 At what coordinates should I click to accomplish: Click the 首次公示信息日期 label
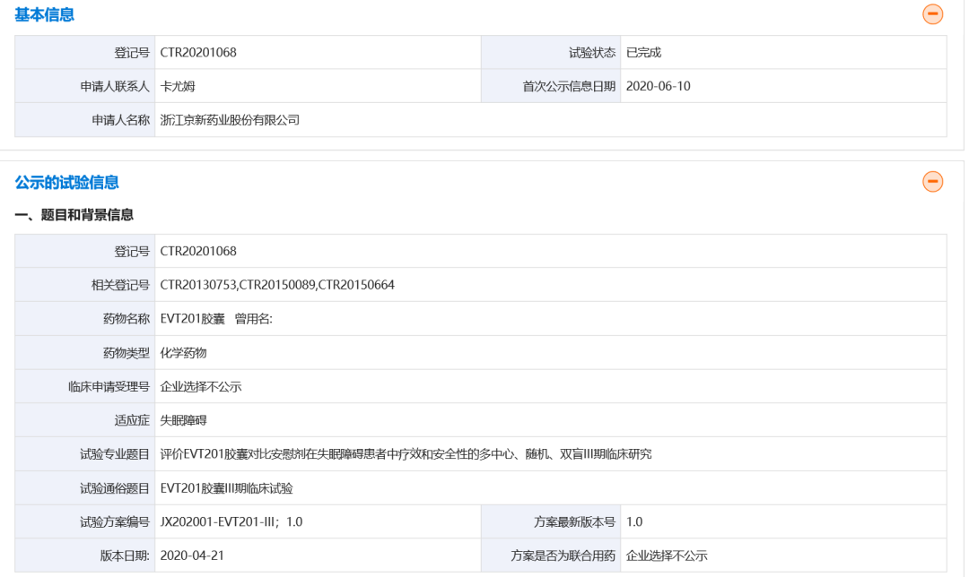click(x=569, y=86)
